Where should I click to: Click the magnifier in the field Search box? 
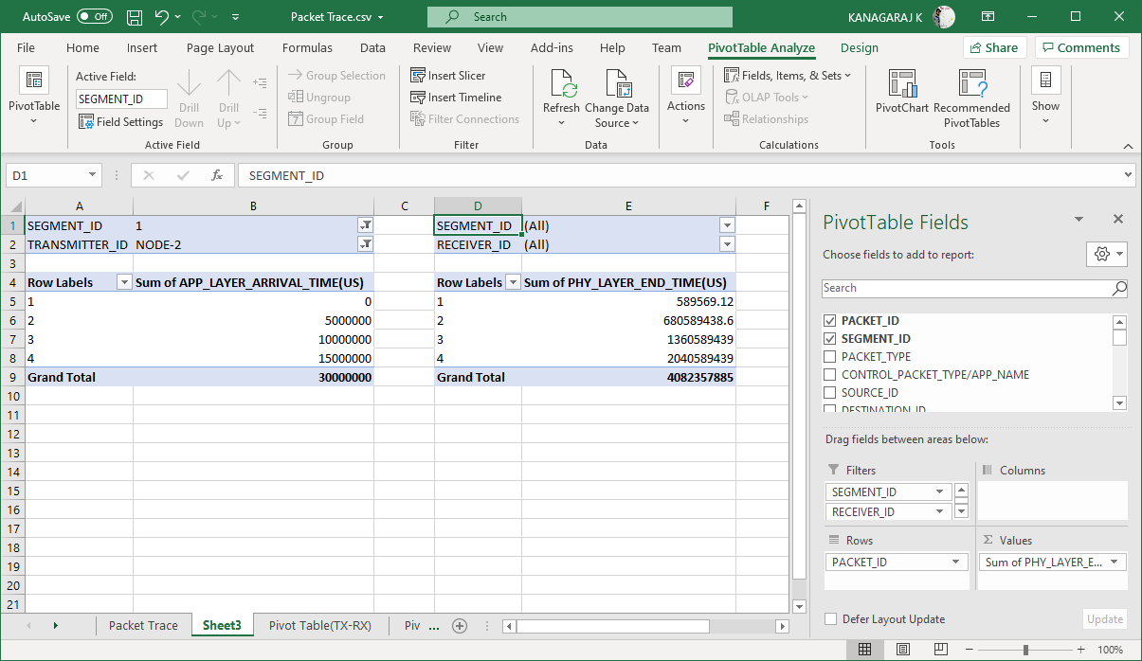pyautogui.click(x=1119, y=288)
